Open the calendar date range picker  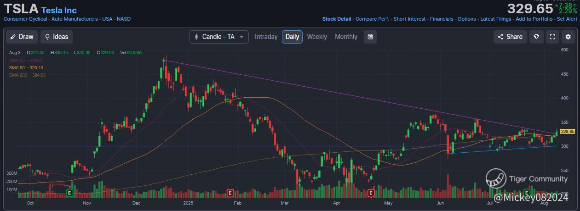pyautogui.click(x=370, y=37)
